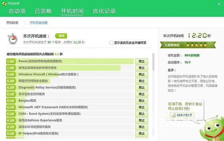Image resolution: width=224 pixels, height=141 pixels.
Task: Click 禁止 for 支付宝安全控件服务
Action: click(x=141, y=94)
